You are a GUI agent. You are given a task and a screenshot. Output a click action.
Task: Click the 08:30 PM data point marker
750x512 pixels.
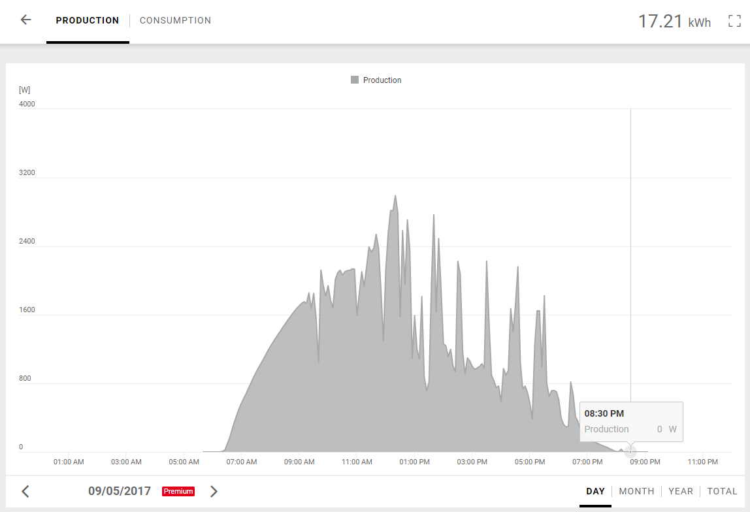pyautogui.click(x=630, y=451)
